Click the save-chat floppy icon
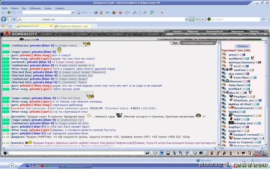Screen dimensions: 270x169 click(x=168, y=153)
